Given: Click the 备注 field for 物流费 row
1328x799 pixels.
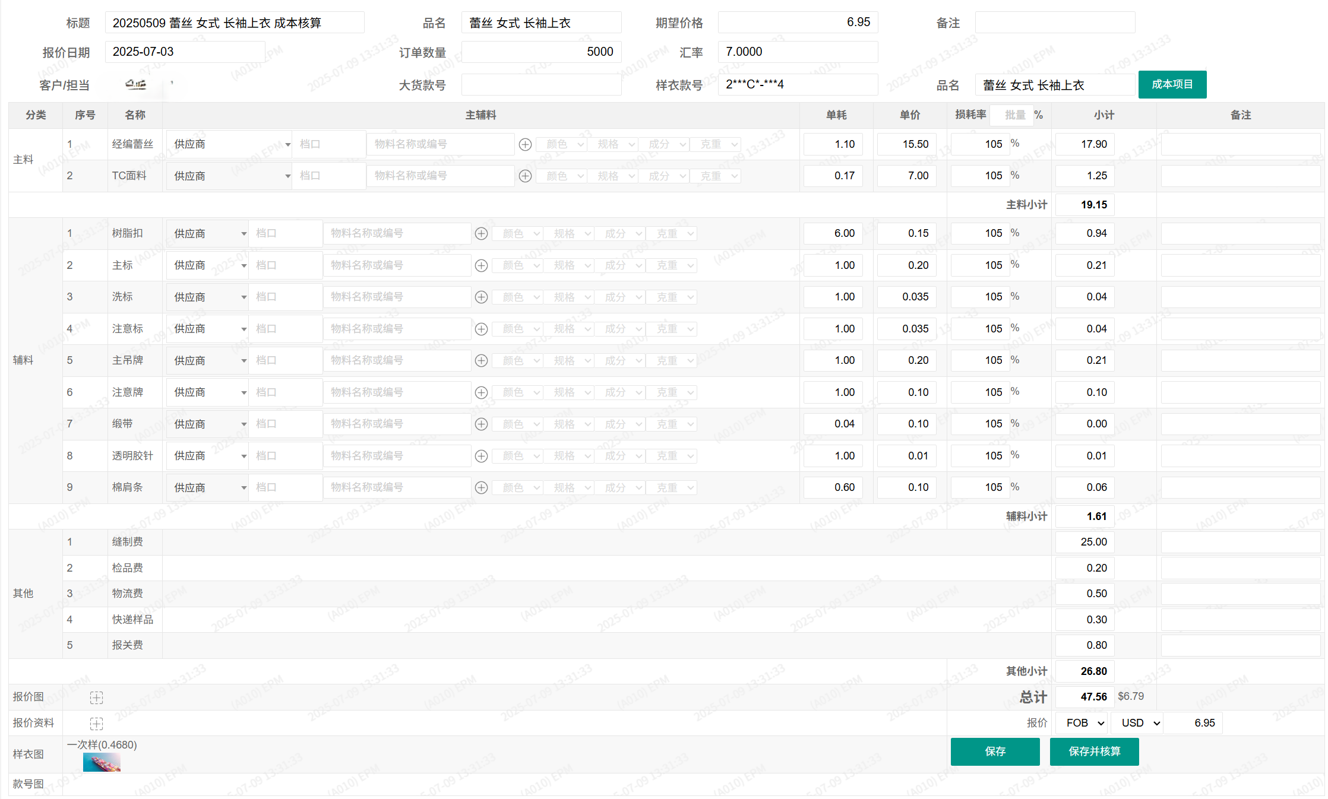Looking at the screenshot, I should point(1241,594).
